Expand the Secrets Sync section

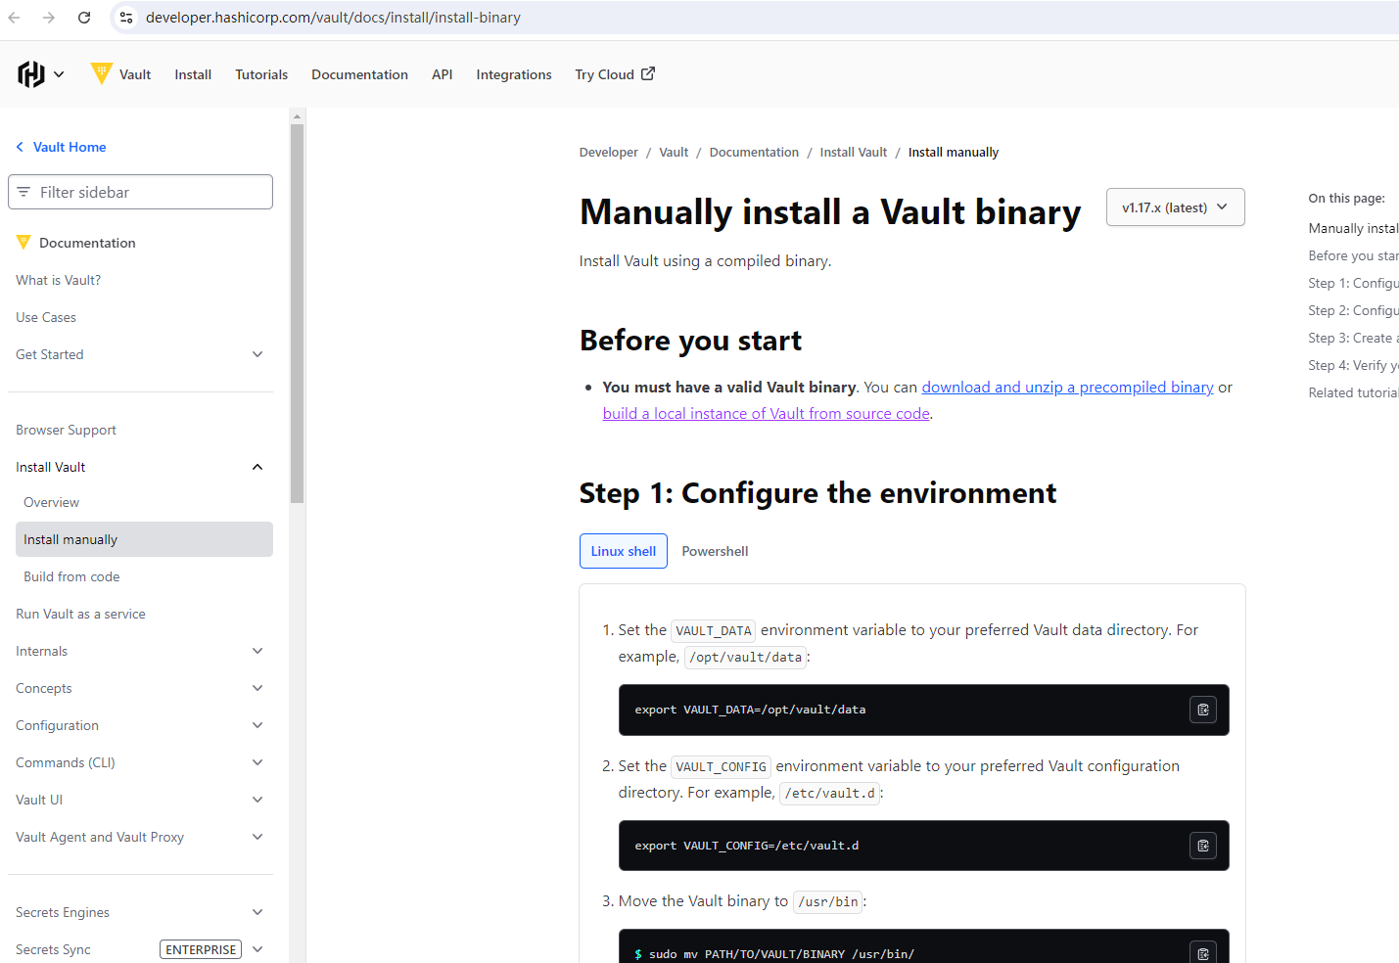[257, 949]
